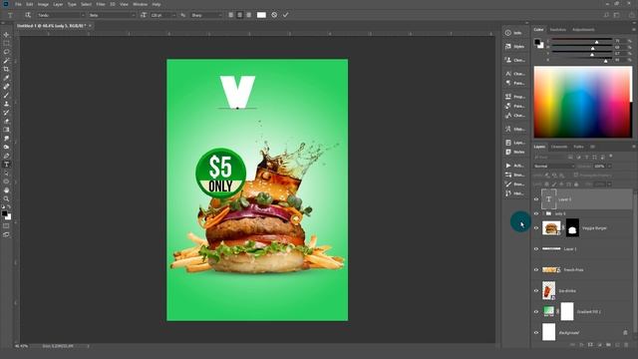Close the Untitled-1 document tab

tap(90, 26)
